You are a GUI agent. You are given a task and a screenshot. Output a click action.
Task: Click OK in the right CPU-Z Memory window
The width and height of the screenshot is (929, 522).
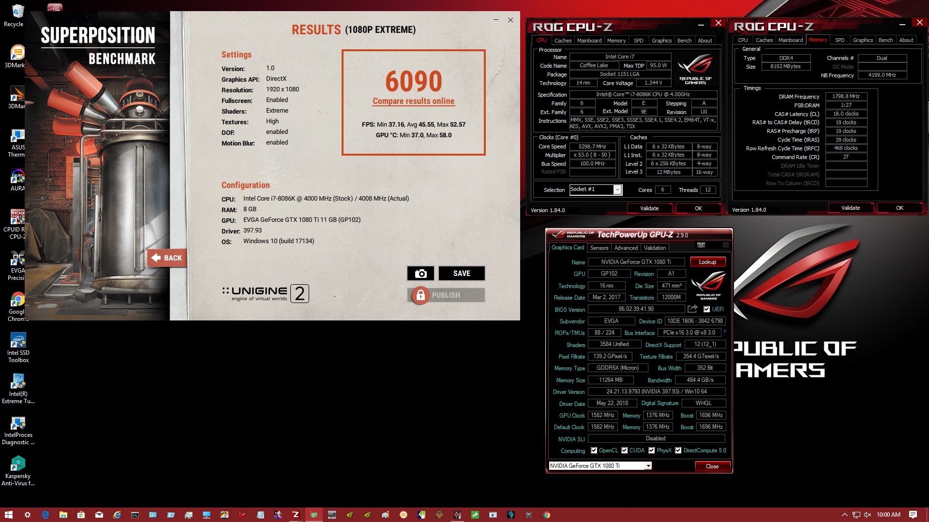(x=899, y=208)
